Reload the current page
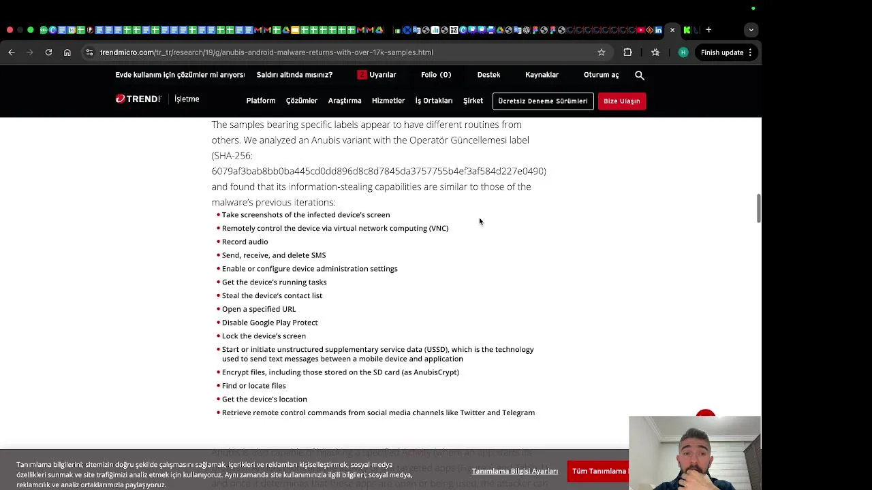Screen dimensions: 872x490 pos(48,52)
